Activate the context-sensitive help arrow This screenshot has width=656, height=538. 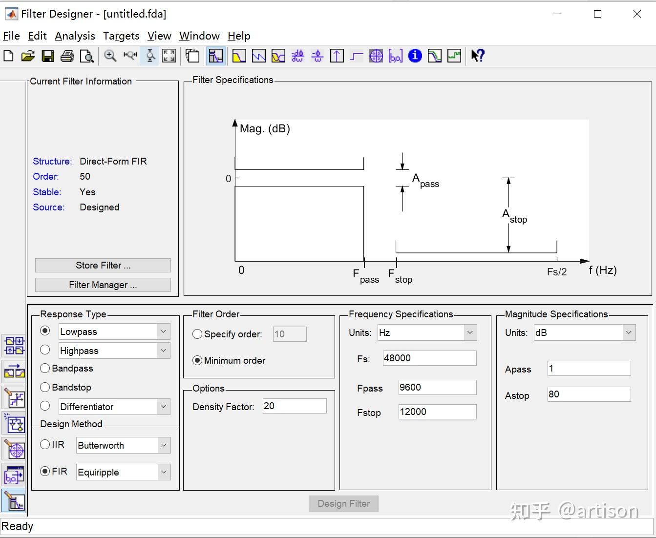(477, 56)
